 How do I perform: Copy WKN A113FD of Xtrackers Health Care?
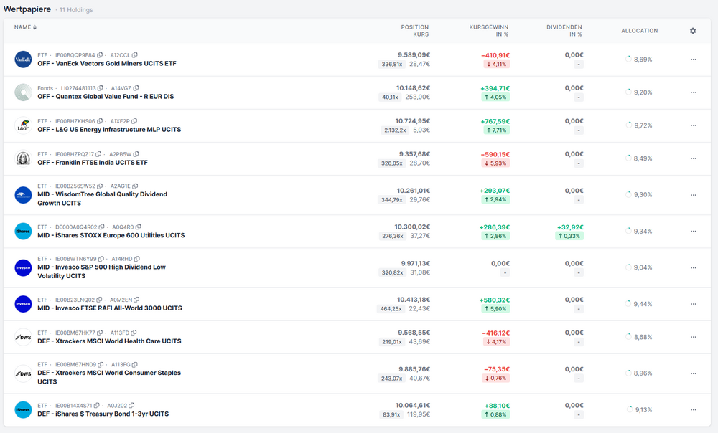pyautogui.click(x=134, y=333)
